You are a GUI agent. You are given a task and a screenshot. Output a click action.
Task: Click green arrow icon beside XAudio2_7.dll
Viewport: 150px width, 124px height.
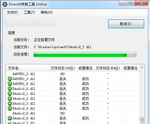[10, 123]
